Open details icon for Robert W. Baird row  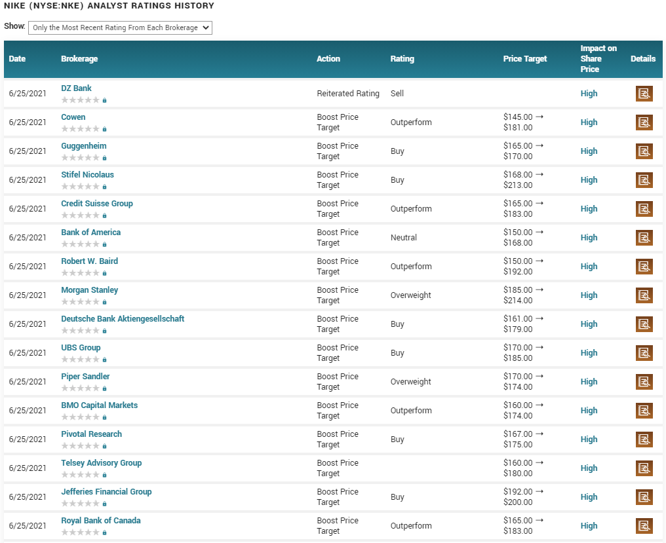point(644,267)
